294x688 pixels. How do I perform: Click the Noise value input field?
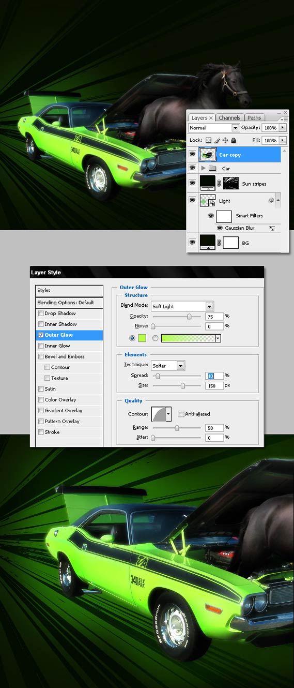tap(214, 326)
